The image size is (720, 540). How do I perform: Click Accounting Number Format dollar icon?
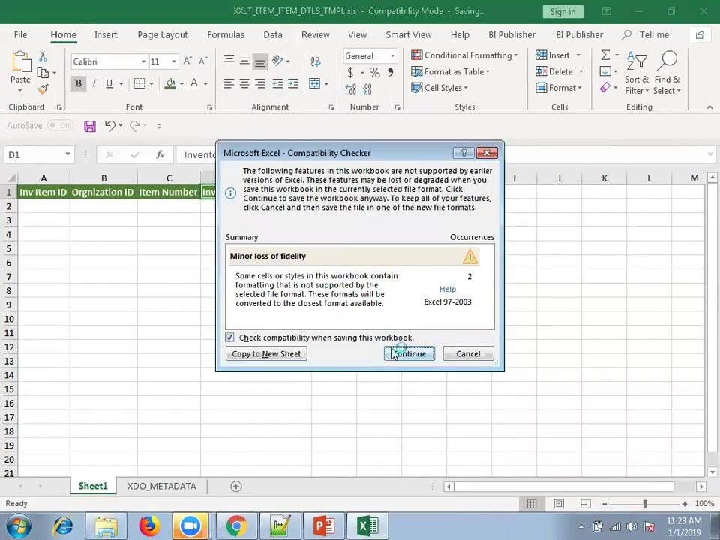(x=350, y=73)
